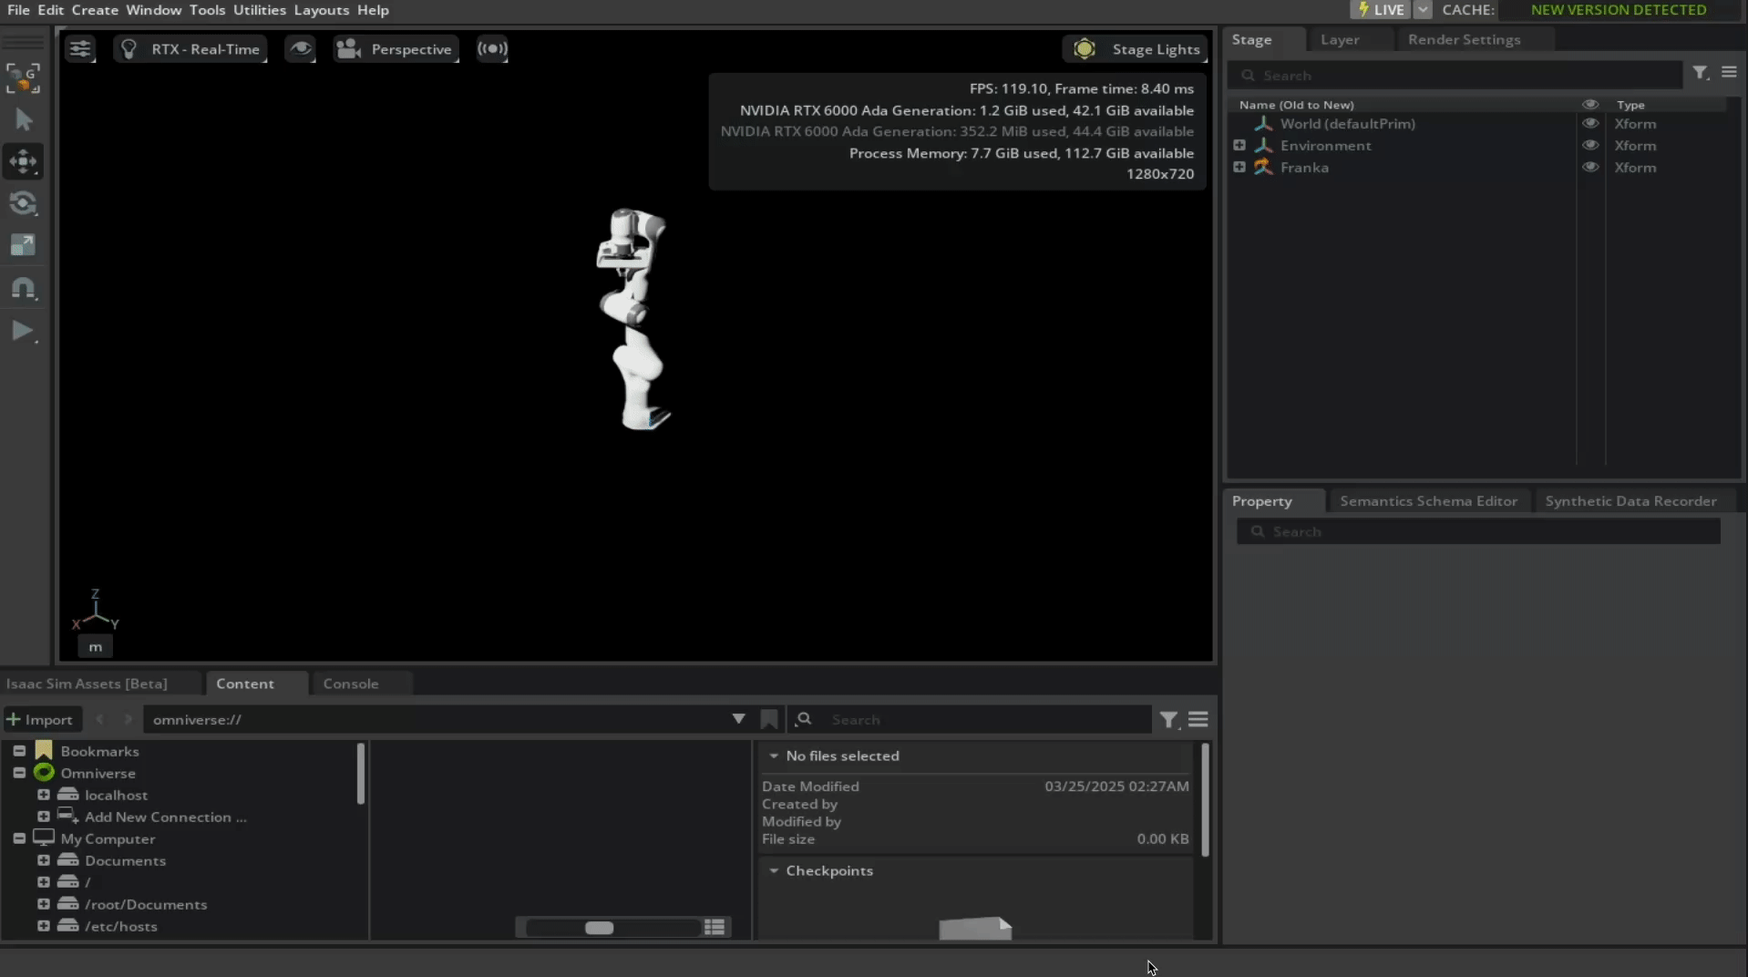Switch to Isaac Sim Assets [Beta] tab

click(87, 684)
